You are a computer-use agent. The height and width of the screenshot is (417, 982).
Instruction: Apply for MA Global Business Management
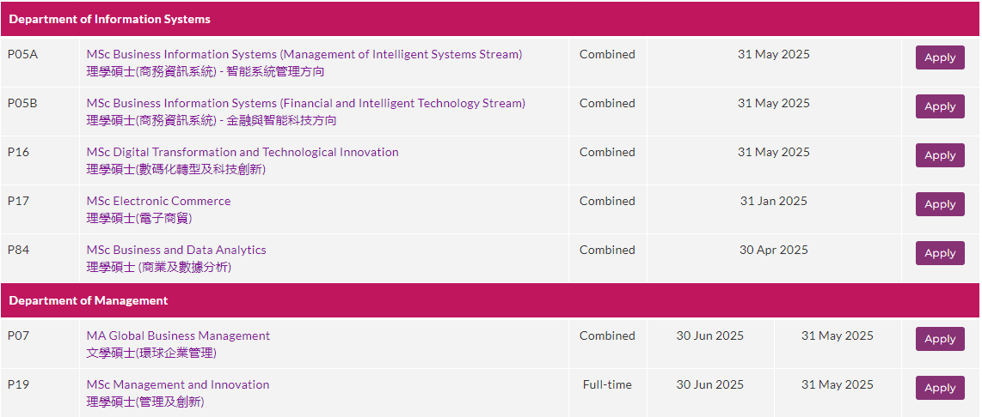pyautogui.click(x=939, y=339)
